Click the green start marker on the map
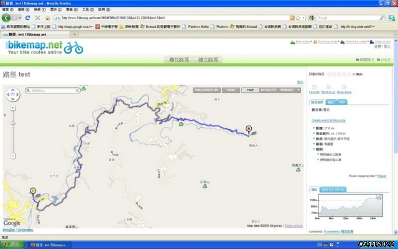Screen dimensions: 398x249 point(33,191)
